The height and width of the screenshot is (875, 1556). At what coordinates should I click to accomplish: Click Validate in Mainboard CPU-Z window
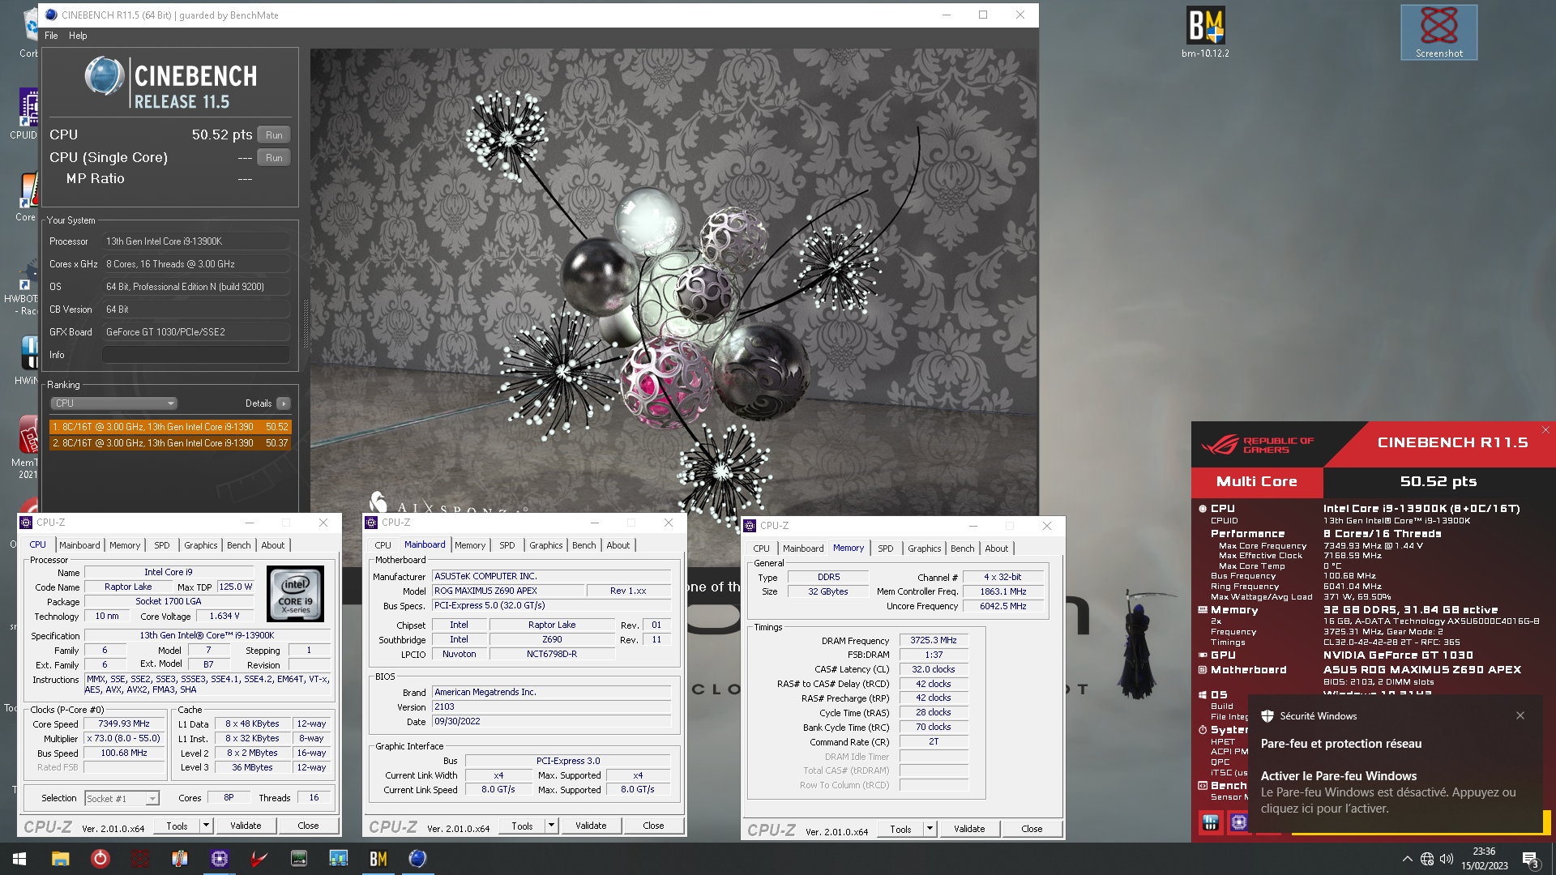coord(591,826)
